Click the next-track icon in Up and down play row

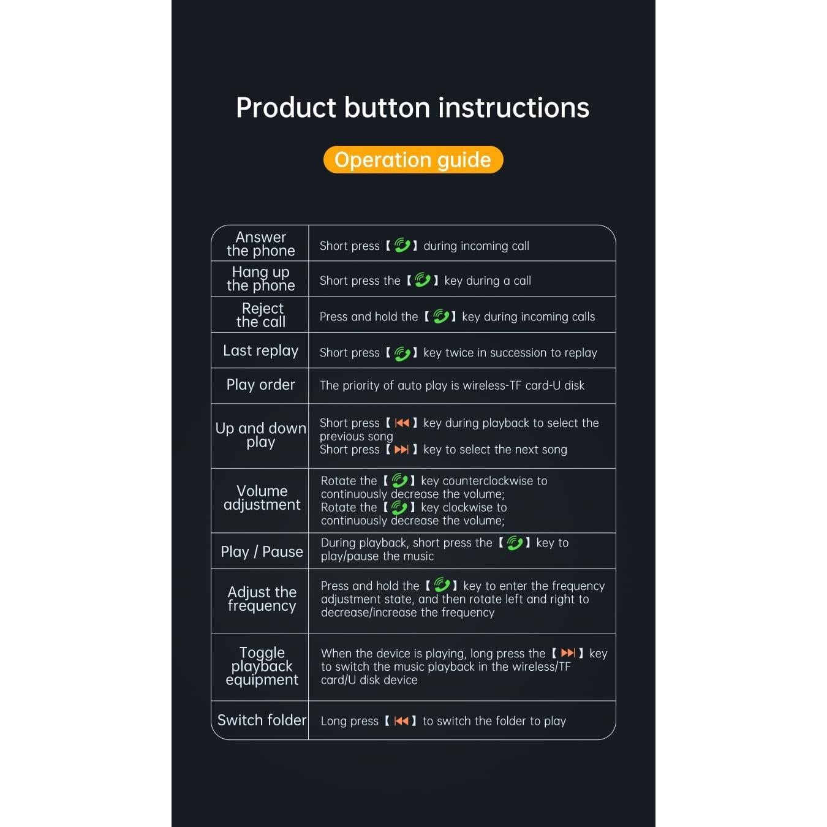(402, 450)
